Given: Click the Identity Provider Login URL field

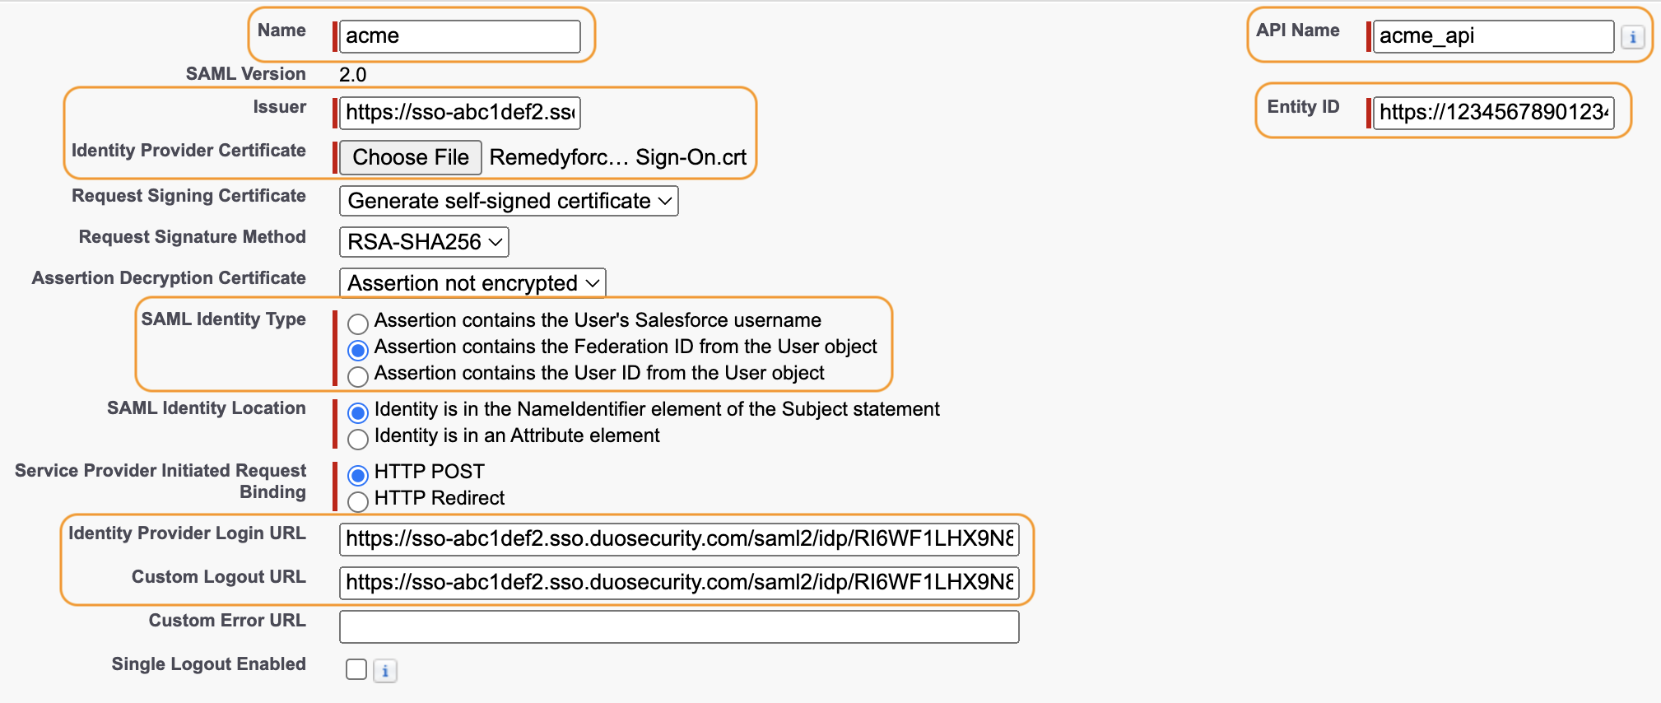Looking at the screenshot, I should [x=678, y=539].
